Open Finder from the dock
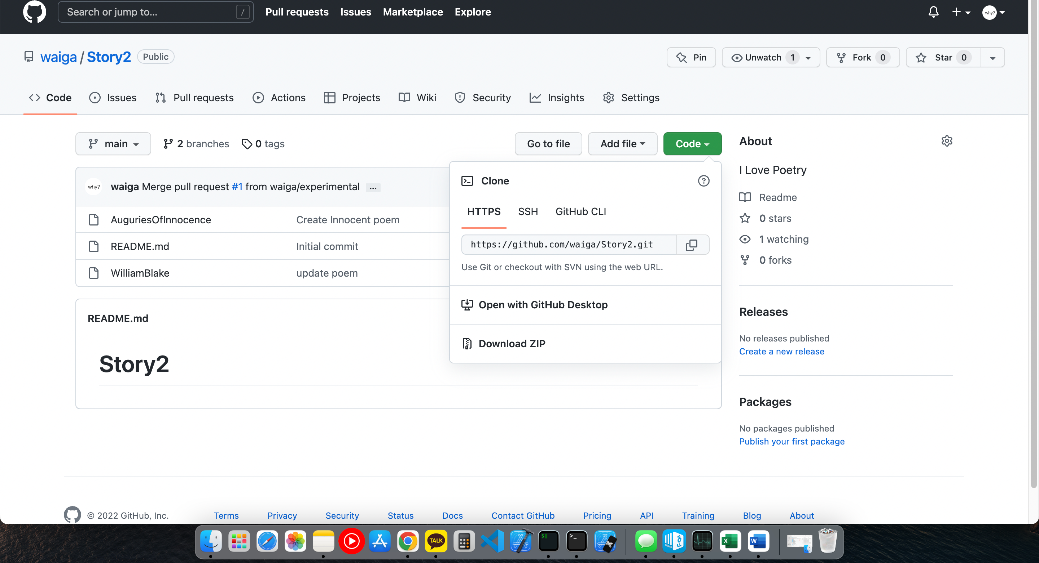This screenshot has height=563, width=1039. click(211, 541)
